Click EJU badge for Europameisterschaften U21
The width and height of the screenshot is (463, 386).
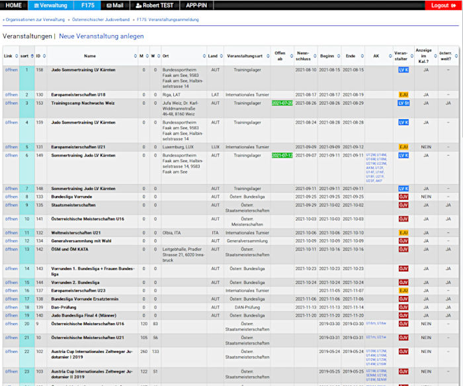tap(403, 147)
